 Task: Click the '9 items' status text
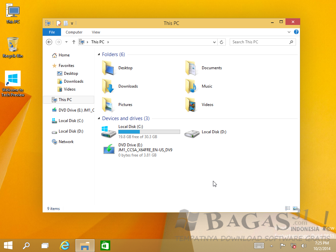point(53,208)
